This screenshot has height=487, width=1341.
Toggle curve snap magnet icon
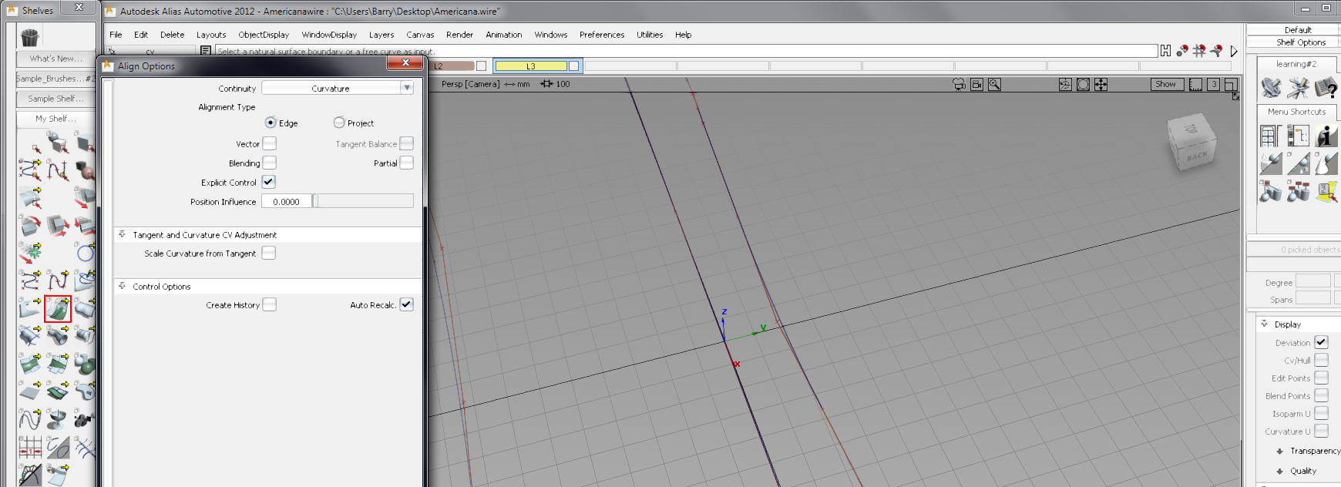[x=1216, y=51]
